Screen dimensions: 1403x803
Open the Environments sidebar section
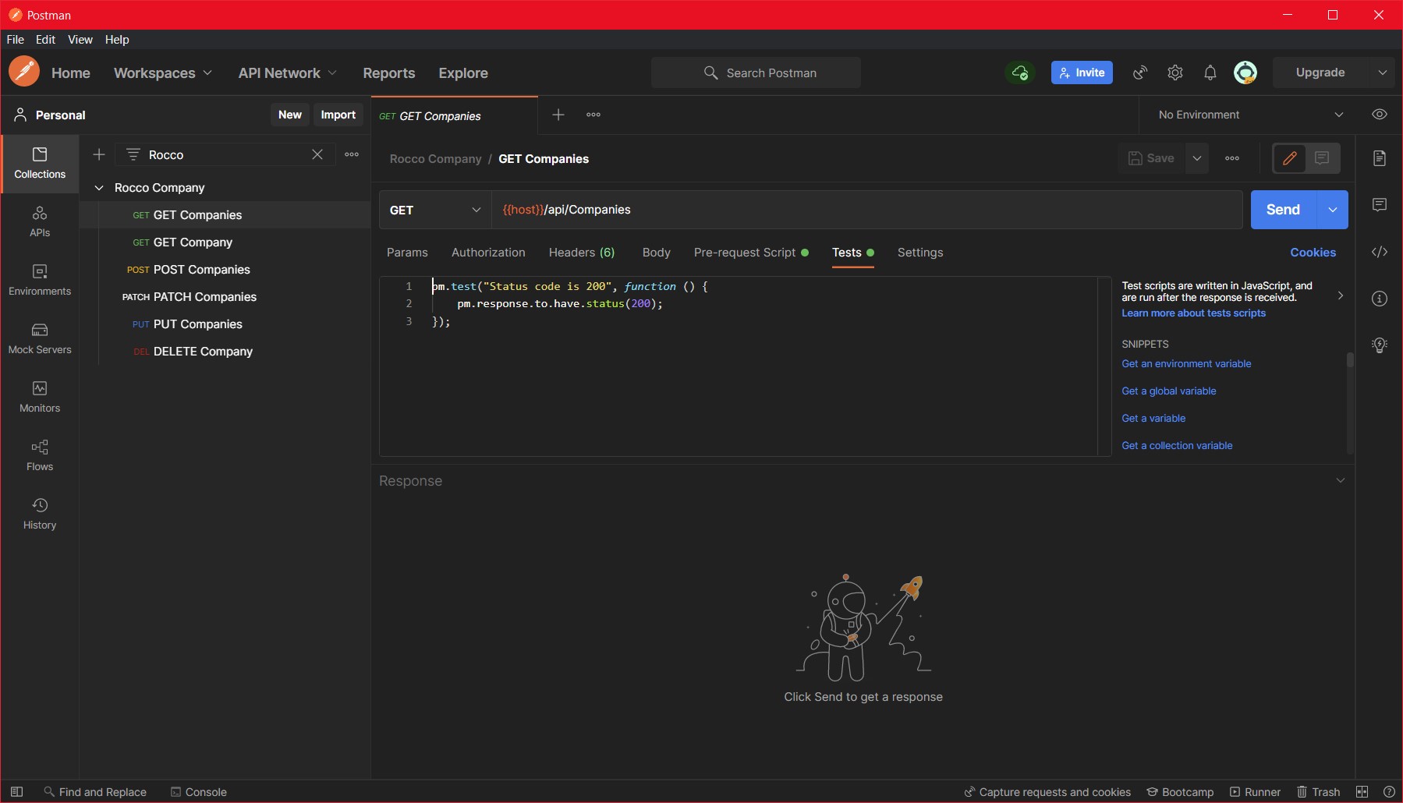(x=40, y=281)
